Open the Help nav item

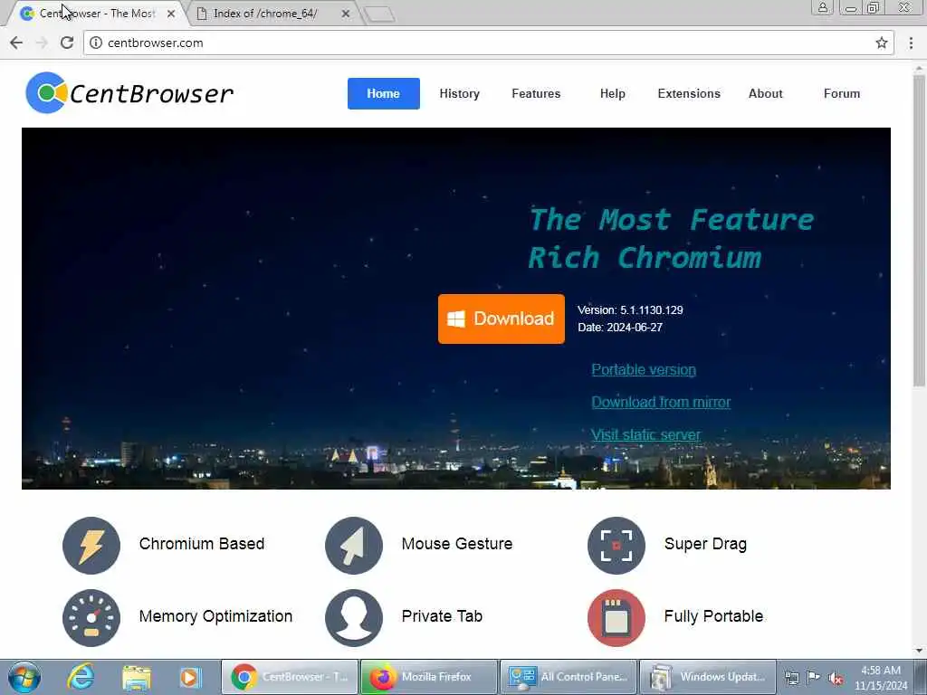click(x=613, y=93)
